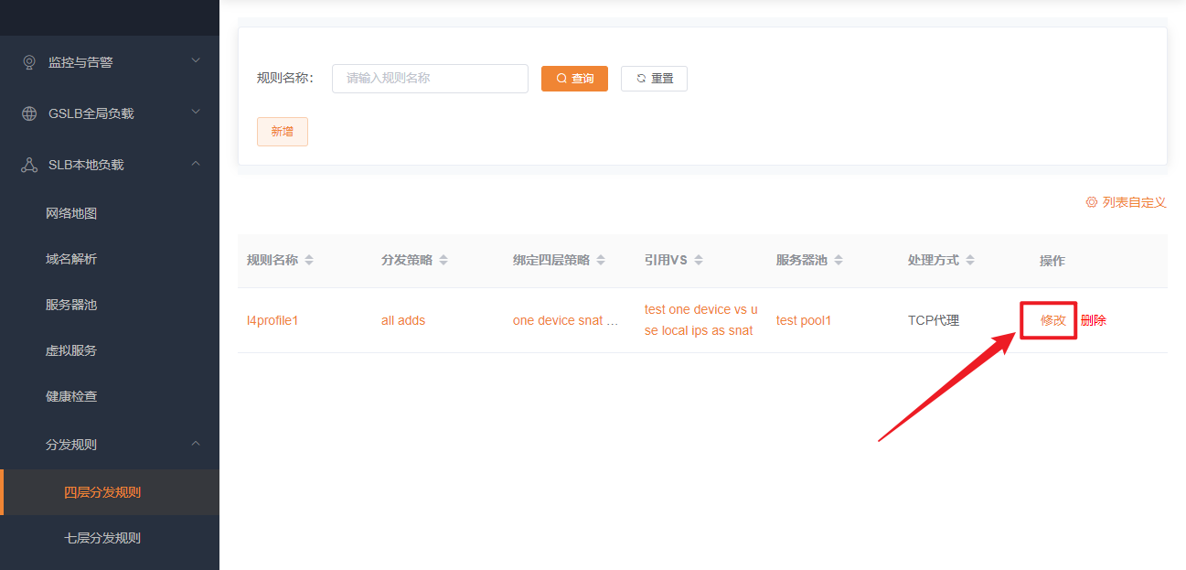The image size is (1186, 570).
Task: Click 修改 for l4profile1 rule
Action: 1052,320
